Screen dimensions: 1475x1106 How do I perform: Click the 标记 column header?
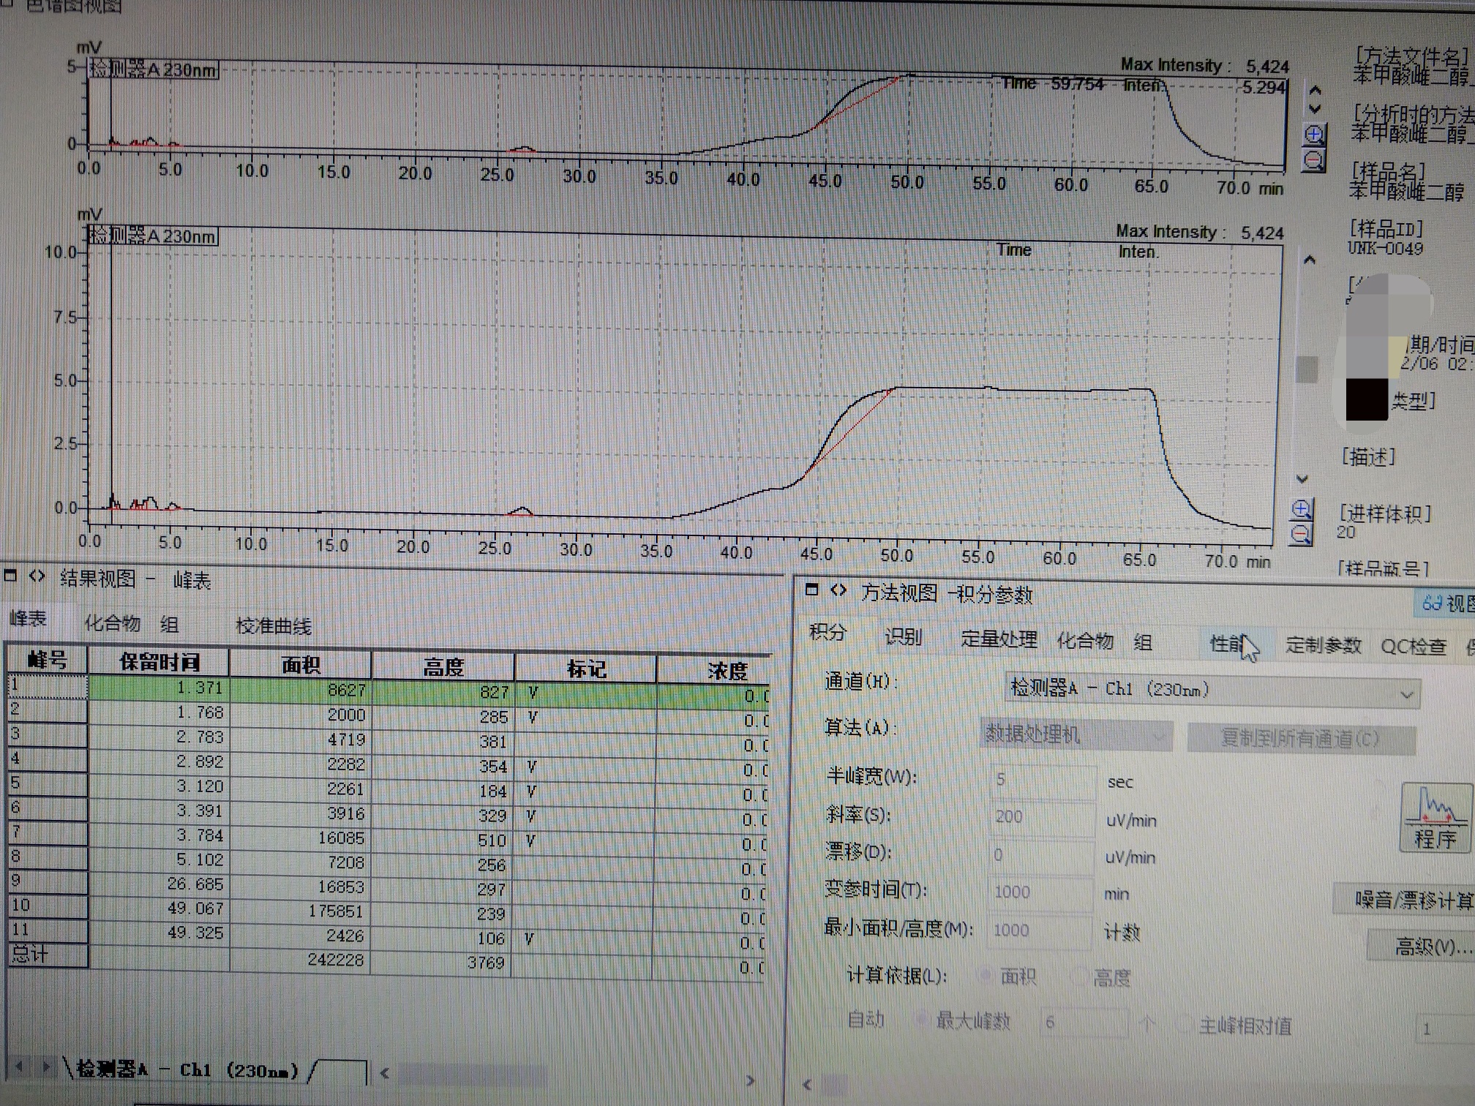pyautogui.click(x=586, y=669)
